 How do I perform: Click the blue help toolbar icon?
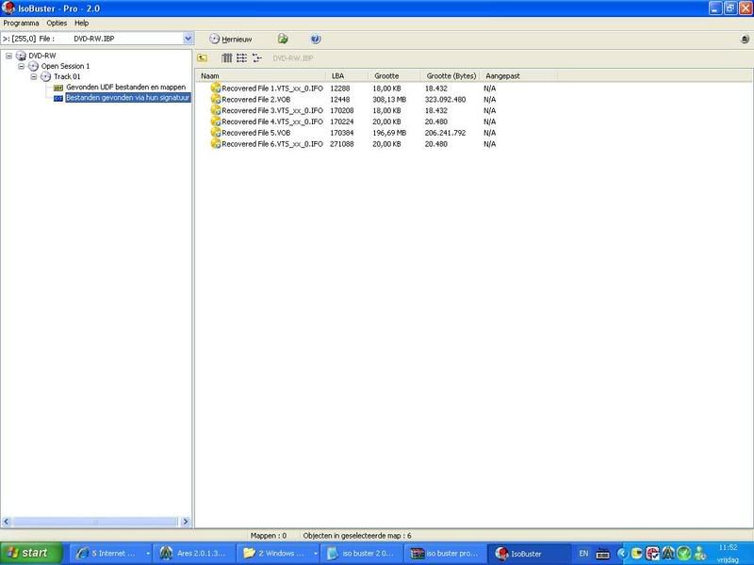(316, 39)
